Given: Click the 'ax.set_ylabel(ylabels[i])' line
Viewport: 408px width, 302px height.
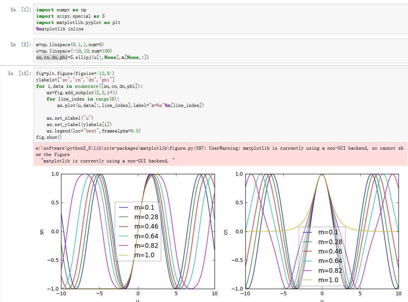Looking at the screenshot, I should point(79,125).
